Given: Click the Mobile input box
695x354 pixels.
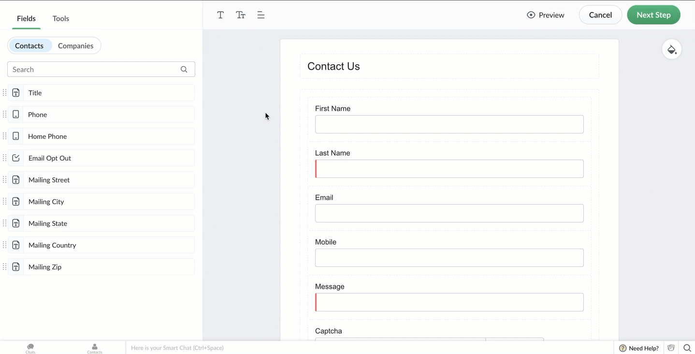Looking at the screenshot, I should point(449,258).
